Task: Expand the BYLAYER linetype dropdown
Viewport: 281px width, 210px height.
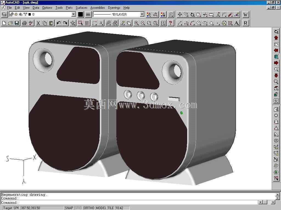Action: (x=142, y=14)
